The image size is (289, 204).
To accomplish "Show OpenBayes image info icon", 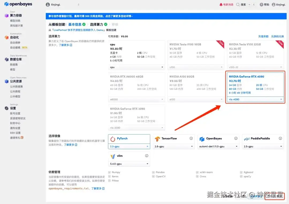I will click(x=236, y=138).
